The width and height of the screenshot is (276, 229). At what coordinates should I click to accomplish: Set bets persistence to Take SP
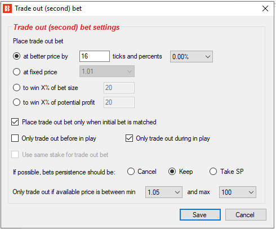(x=213, y=172)
